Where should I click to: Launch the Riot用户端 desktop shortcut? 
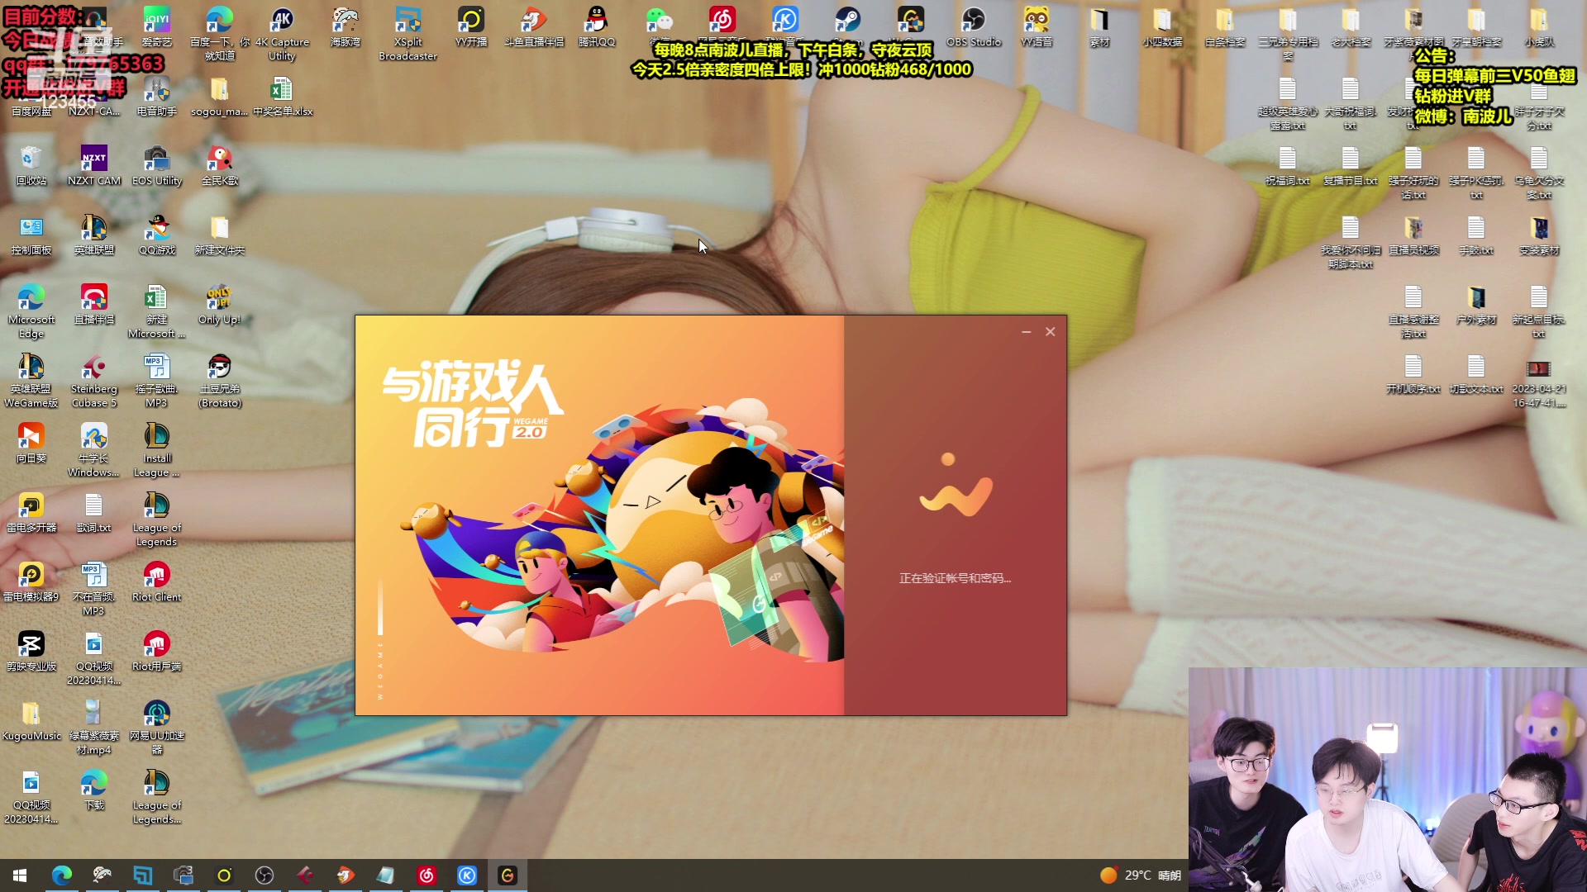click(156, 651)
